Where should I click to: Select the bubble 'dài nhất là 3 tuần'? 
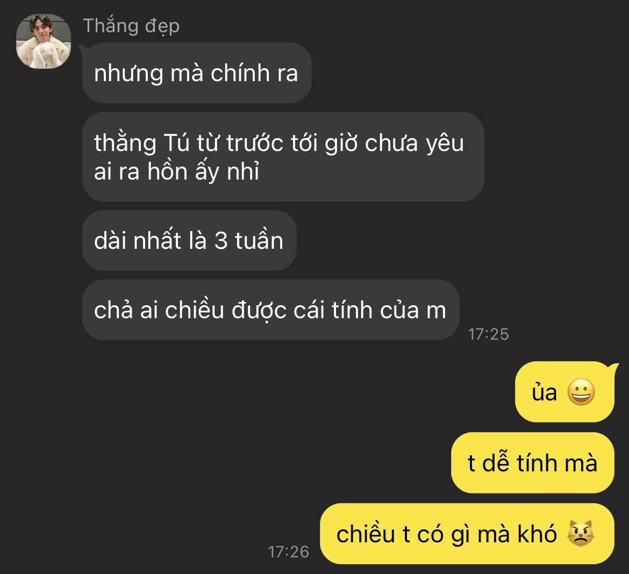(x=189, y=240)
